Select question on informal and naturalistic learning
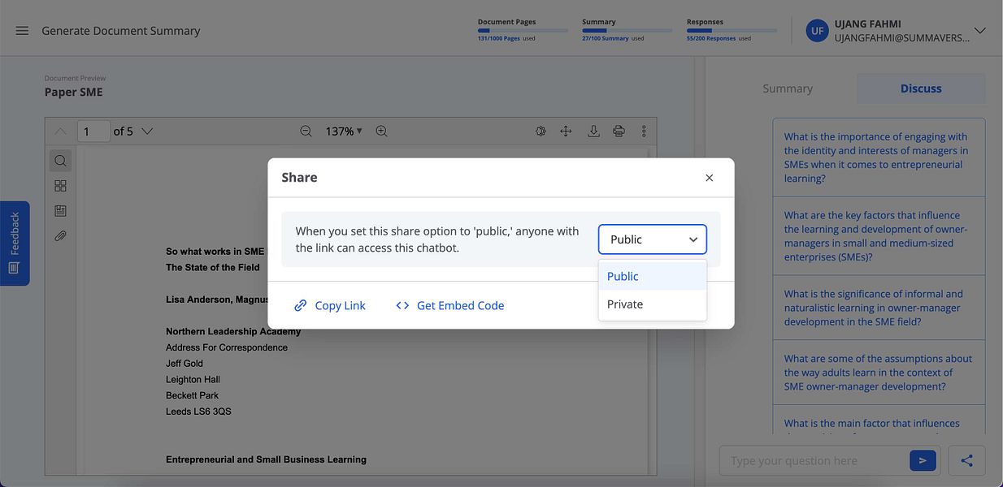This screenshot has height=487, width=1003. [879, 308]
